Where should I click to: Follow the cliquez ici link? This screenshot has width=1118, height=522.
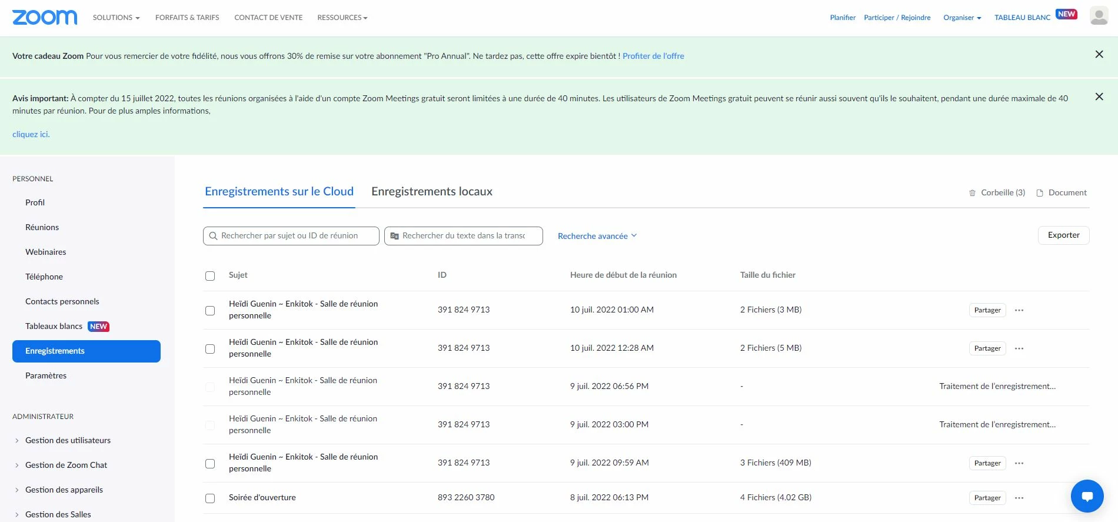[x=31, y=134]
